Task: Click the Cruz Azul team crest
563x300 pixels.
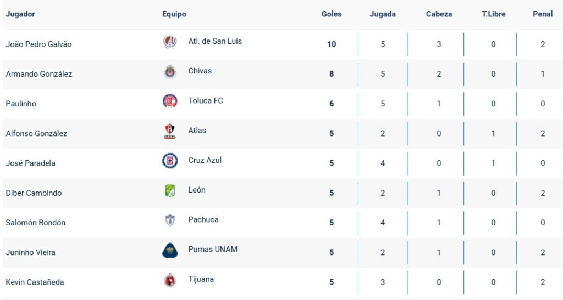Action: [x=170, y=161]
